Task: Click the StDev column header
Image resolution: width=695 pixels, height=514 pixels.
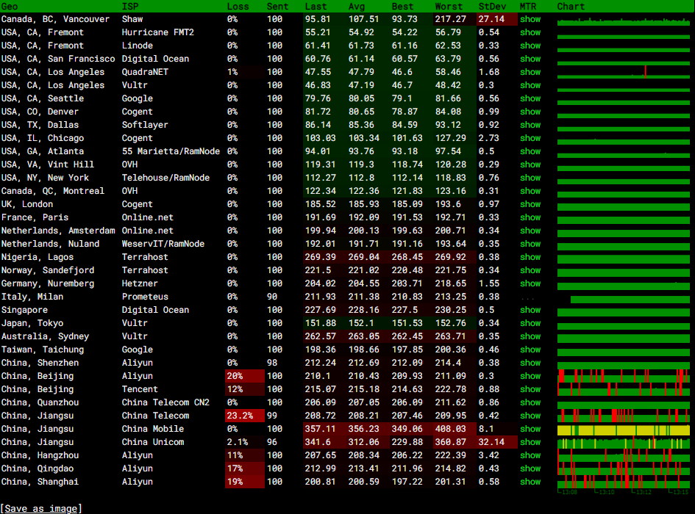Action: [492, 7]
